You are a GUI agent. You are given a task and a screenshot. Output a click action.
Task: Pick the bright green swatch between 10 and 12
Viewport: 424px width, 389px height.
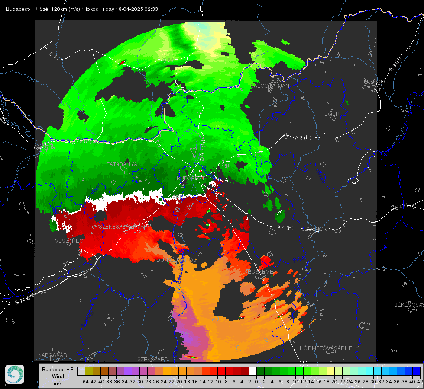point(299,371)
